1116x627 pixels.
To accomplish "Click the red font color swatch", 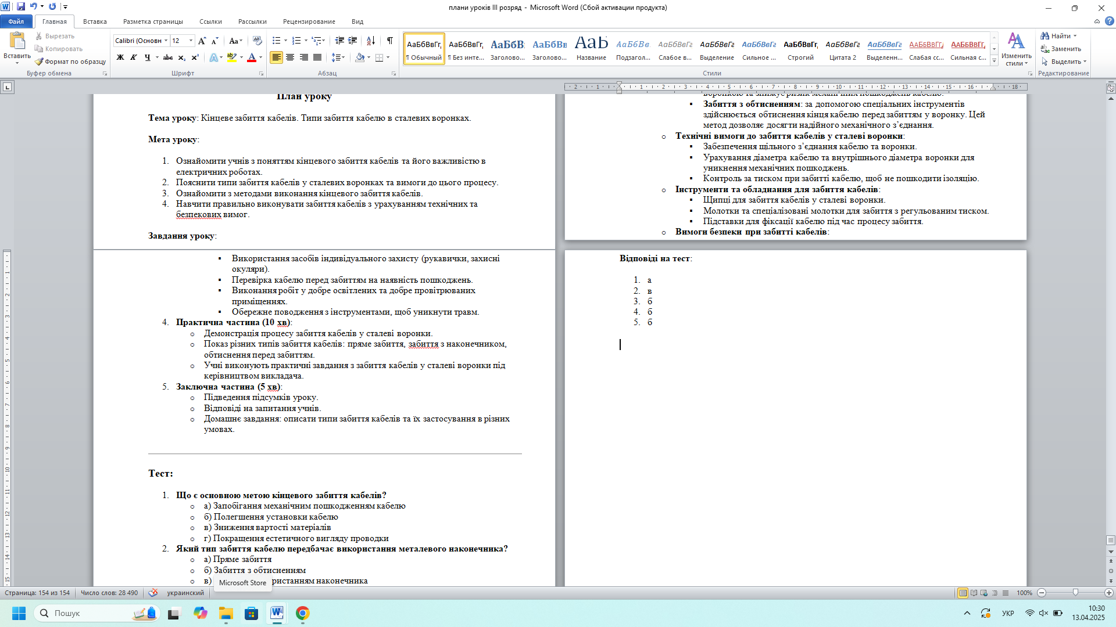I will pos(252,57).
